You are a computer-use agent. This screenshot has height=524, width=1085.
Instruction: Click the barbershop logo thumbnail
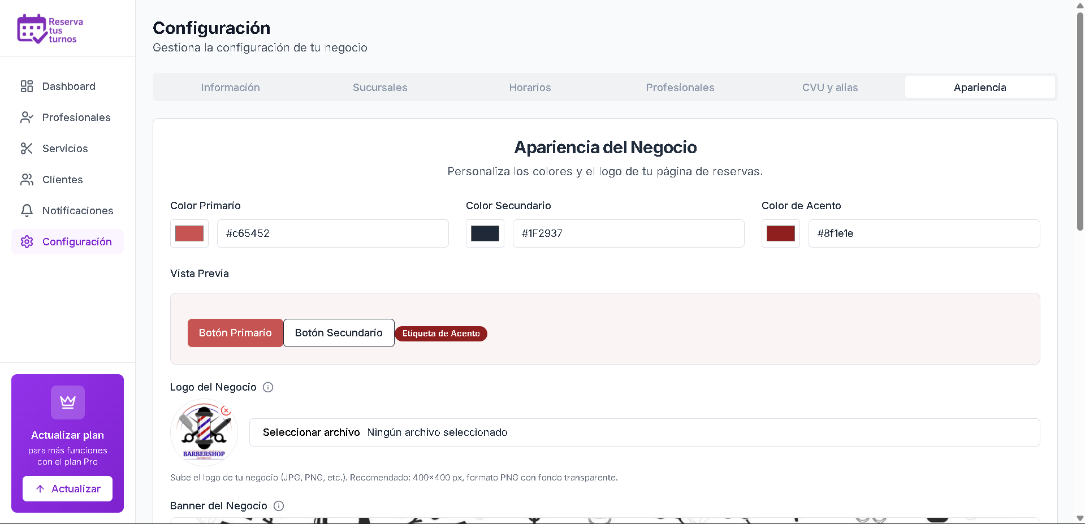pos(204,432)
